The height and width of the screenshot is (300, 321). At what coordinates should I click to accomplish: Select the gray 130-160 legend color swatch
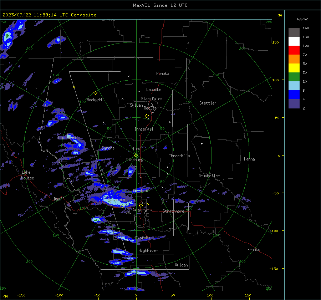pyautogui.click(x=294, y=32)
